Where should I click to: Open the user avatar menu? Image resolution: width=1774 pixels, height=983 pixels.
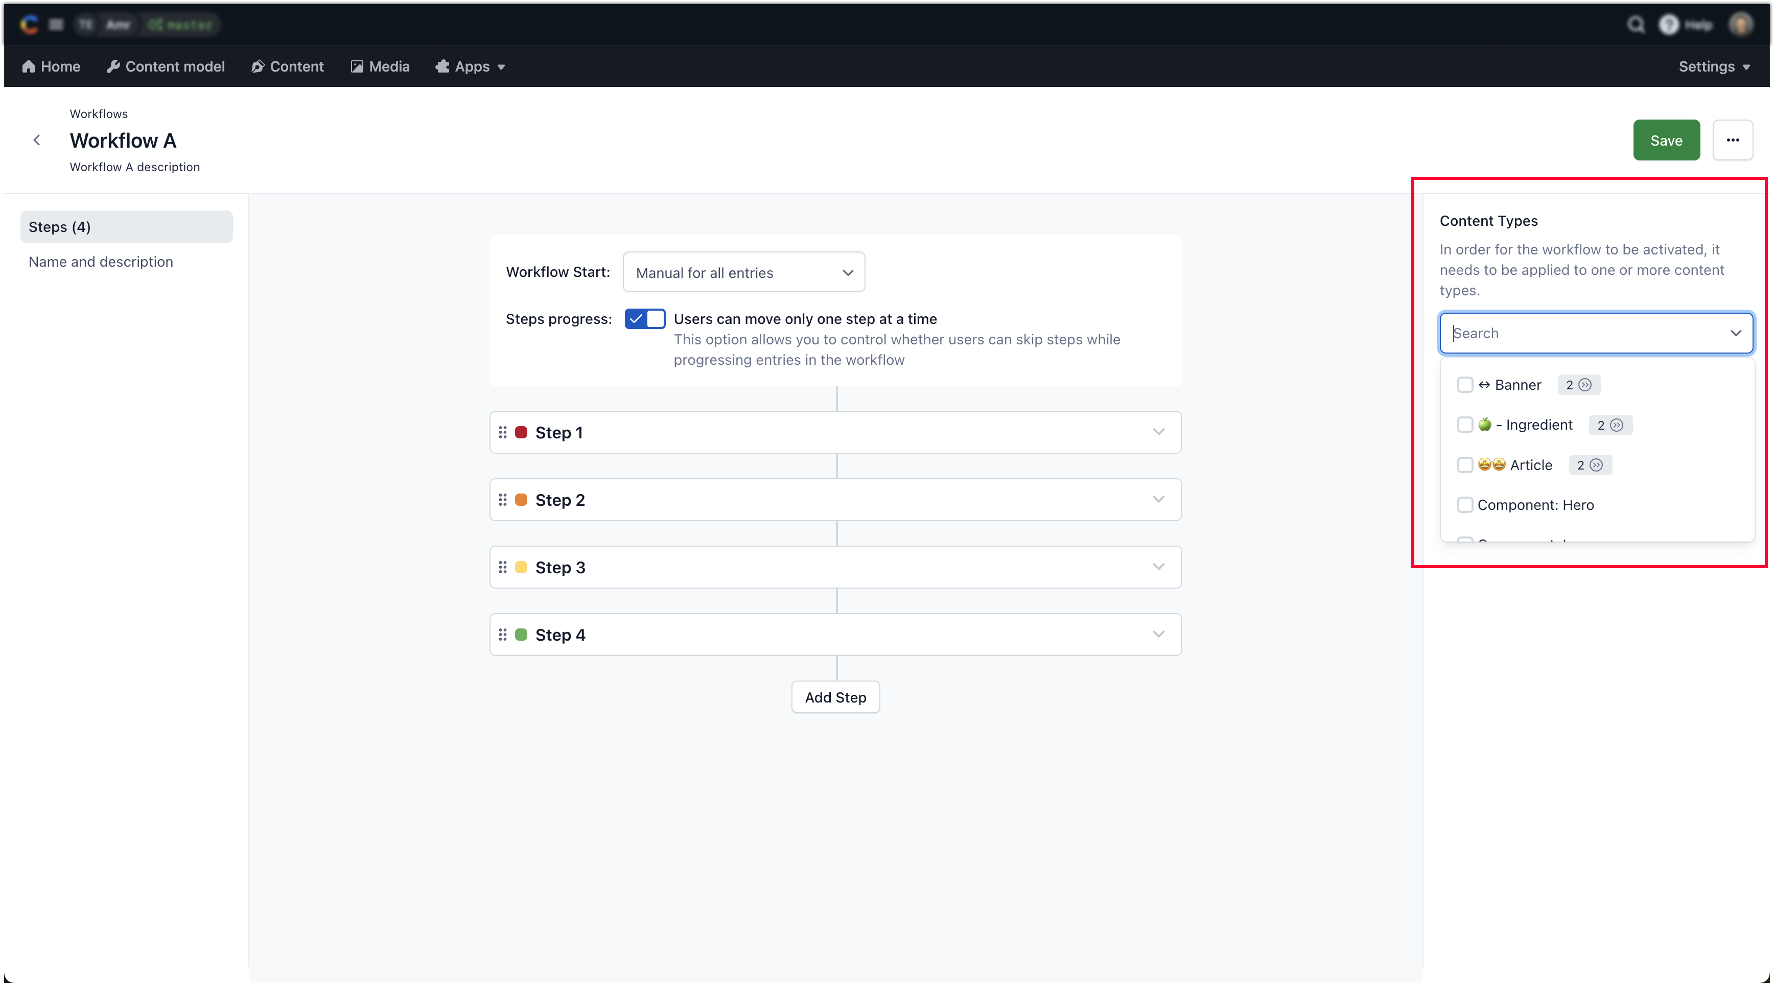point(1740,25)
